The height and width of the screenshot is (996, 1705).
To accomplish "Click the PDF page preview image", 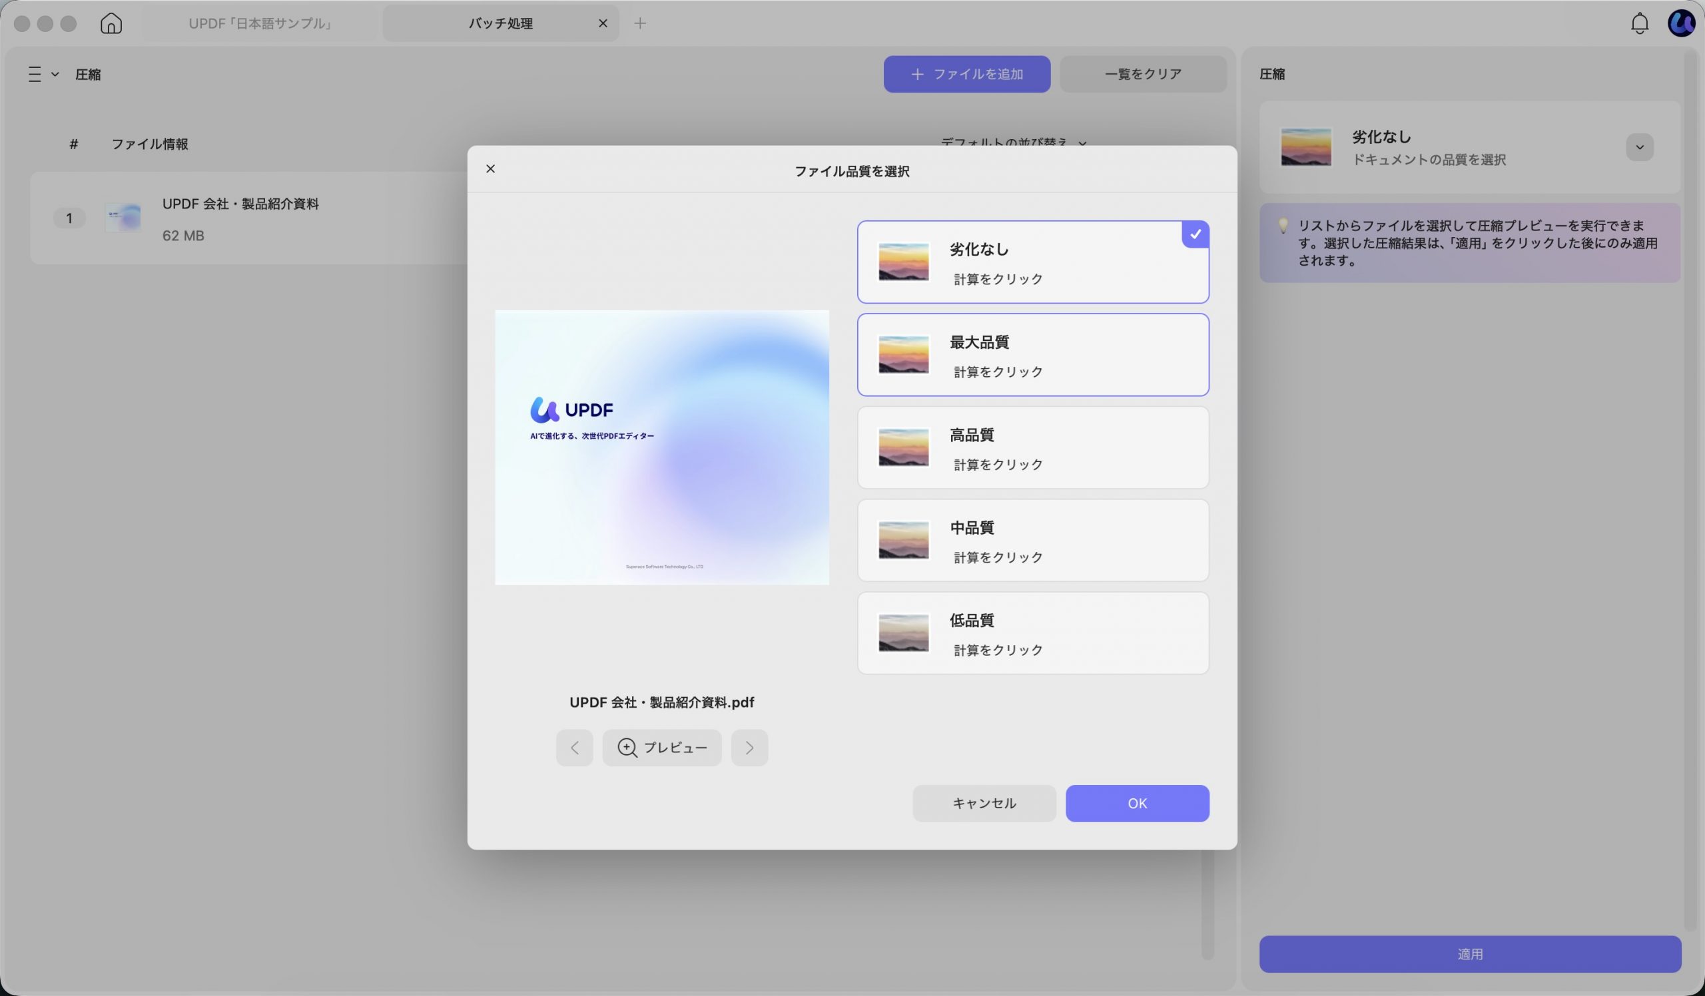I will click(662, 447).
